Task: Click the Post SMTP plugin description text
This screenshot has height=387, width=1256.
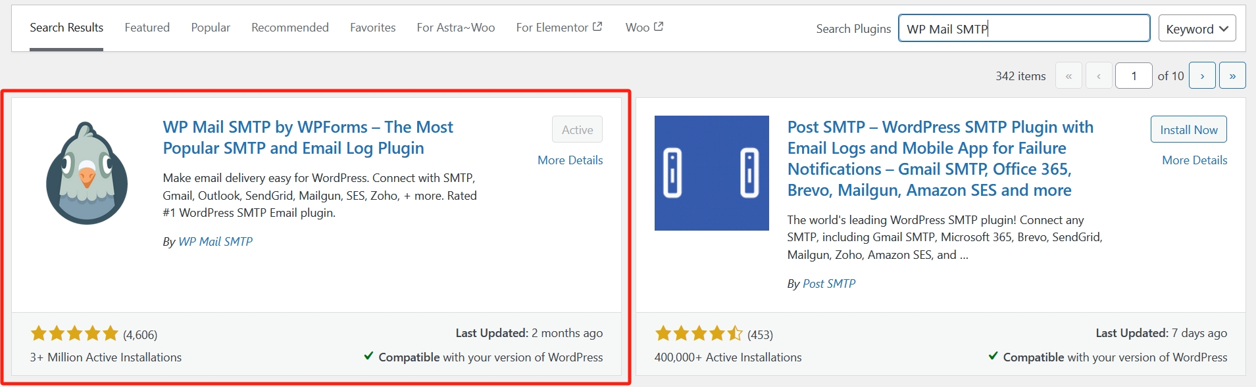Action: 945,237
